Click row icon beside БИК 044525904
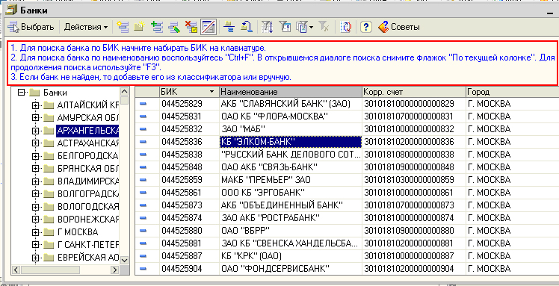 143,269
